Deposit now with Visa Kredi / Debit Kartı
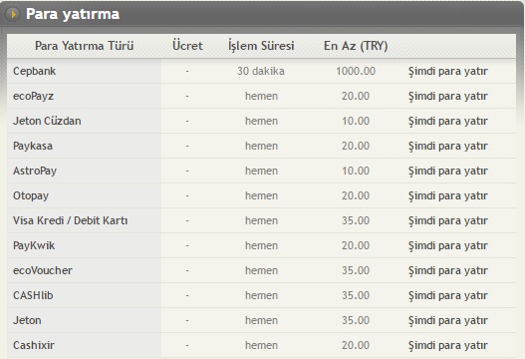Image resolution: width=525 pixels, height=359 pixels. click(x=448, y=221)
